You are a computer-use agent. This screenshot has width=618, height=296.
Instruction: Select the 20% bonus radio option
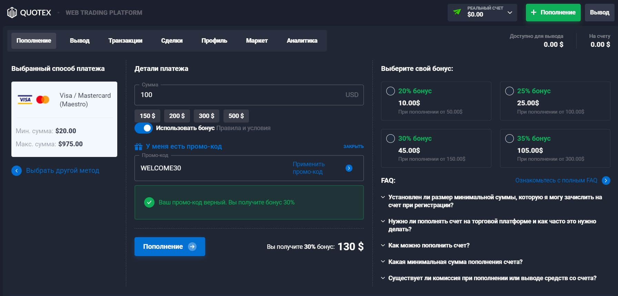click(x=390, y=91)
